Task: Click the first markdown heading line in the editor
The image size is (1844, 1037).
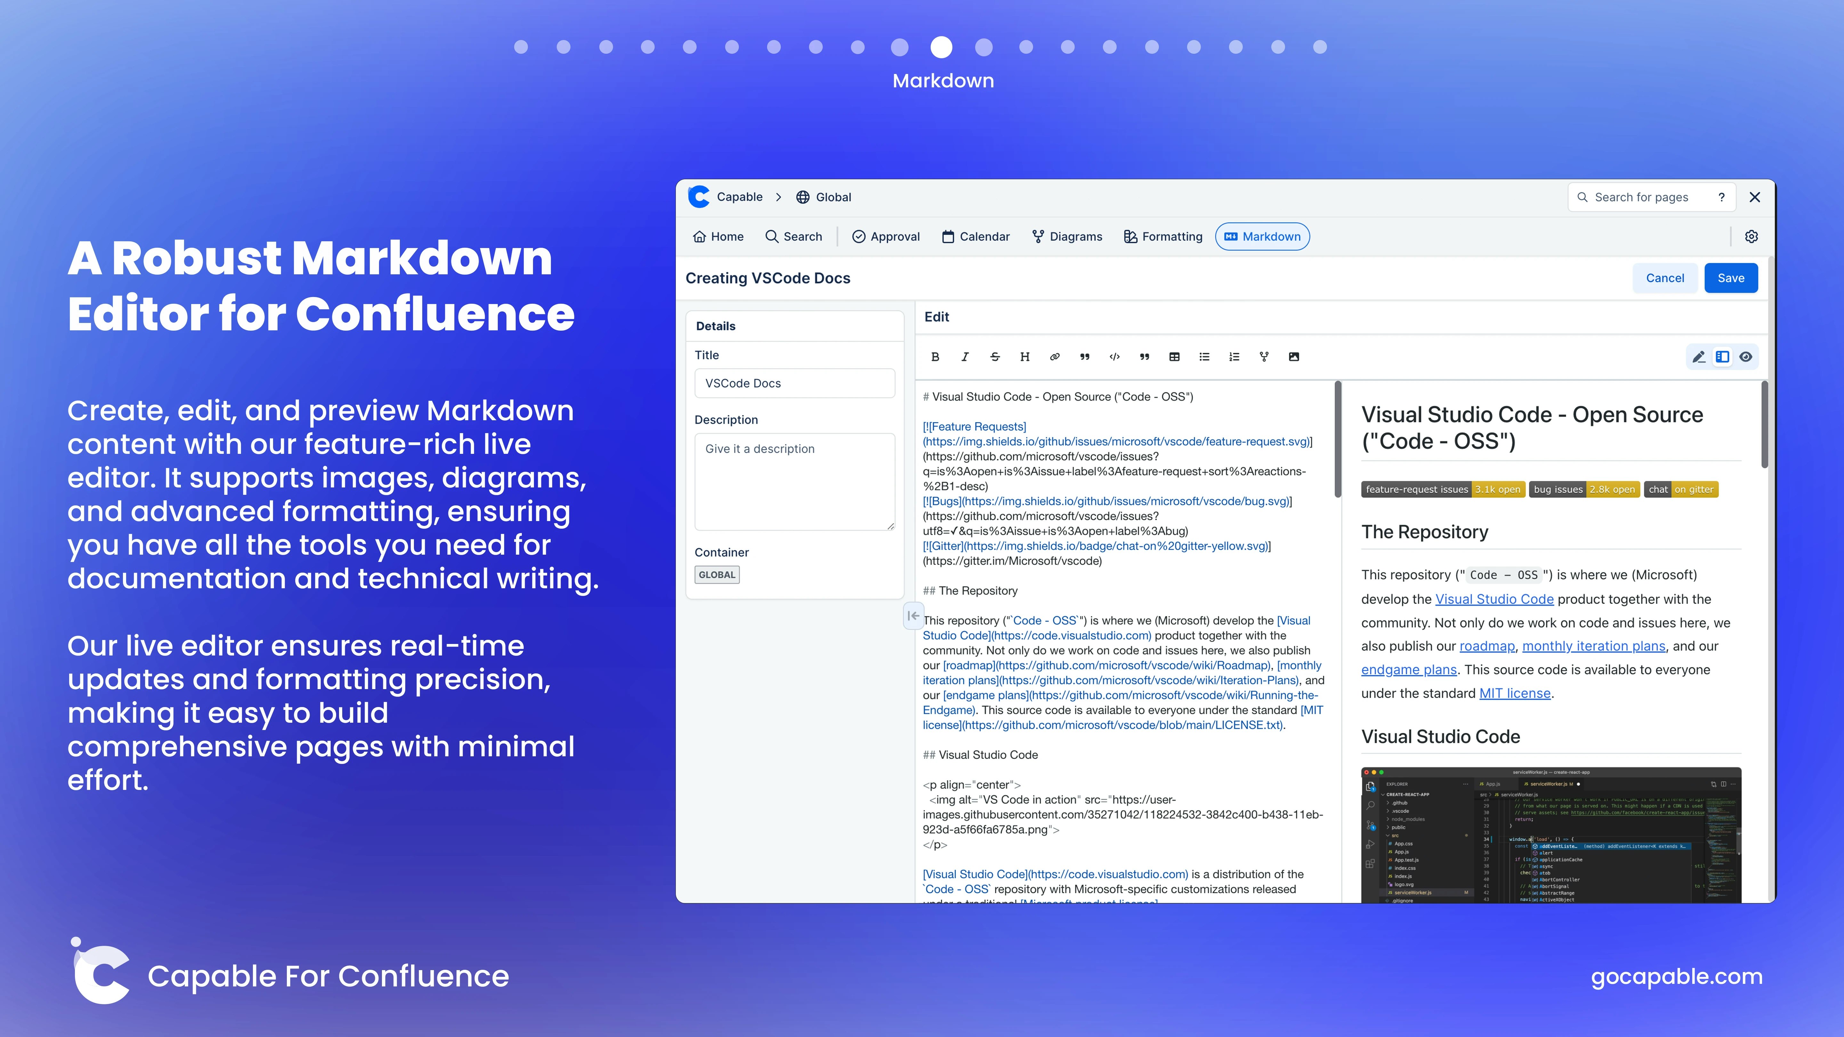Action: pos(1058,397)
